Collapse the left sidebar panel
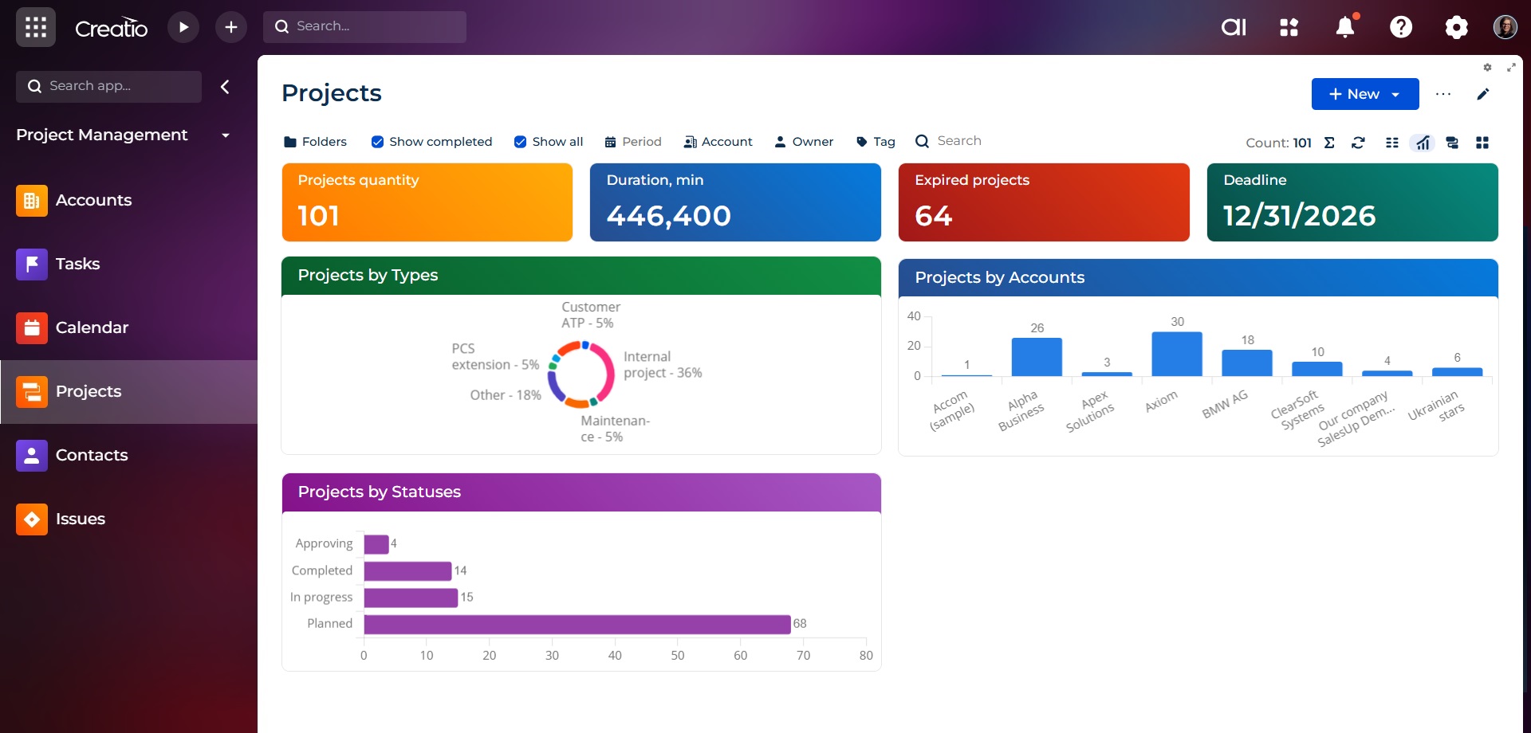 pyautogui.click(x=225, y=87)
